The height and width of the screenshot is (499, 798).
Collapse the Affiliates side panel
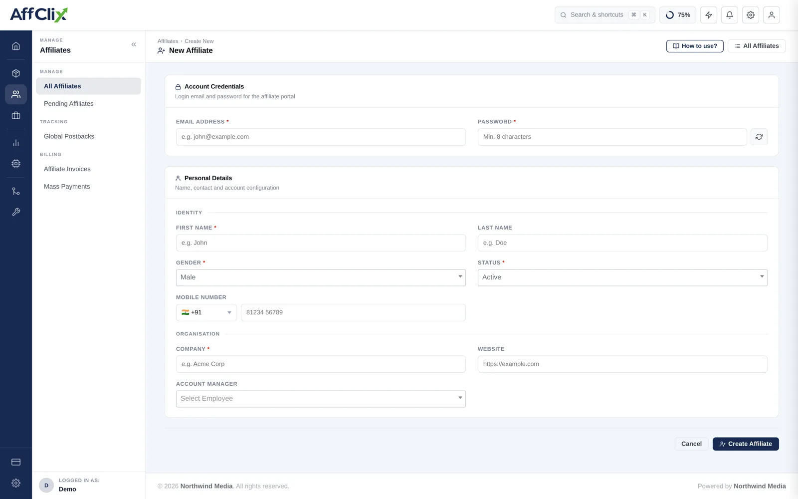[134, 44]
